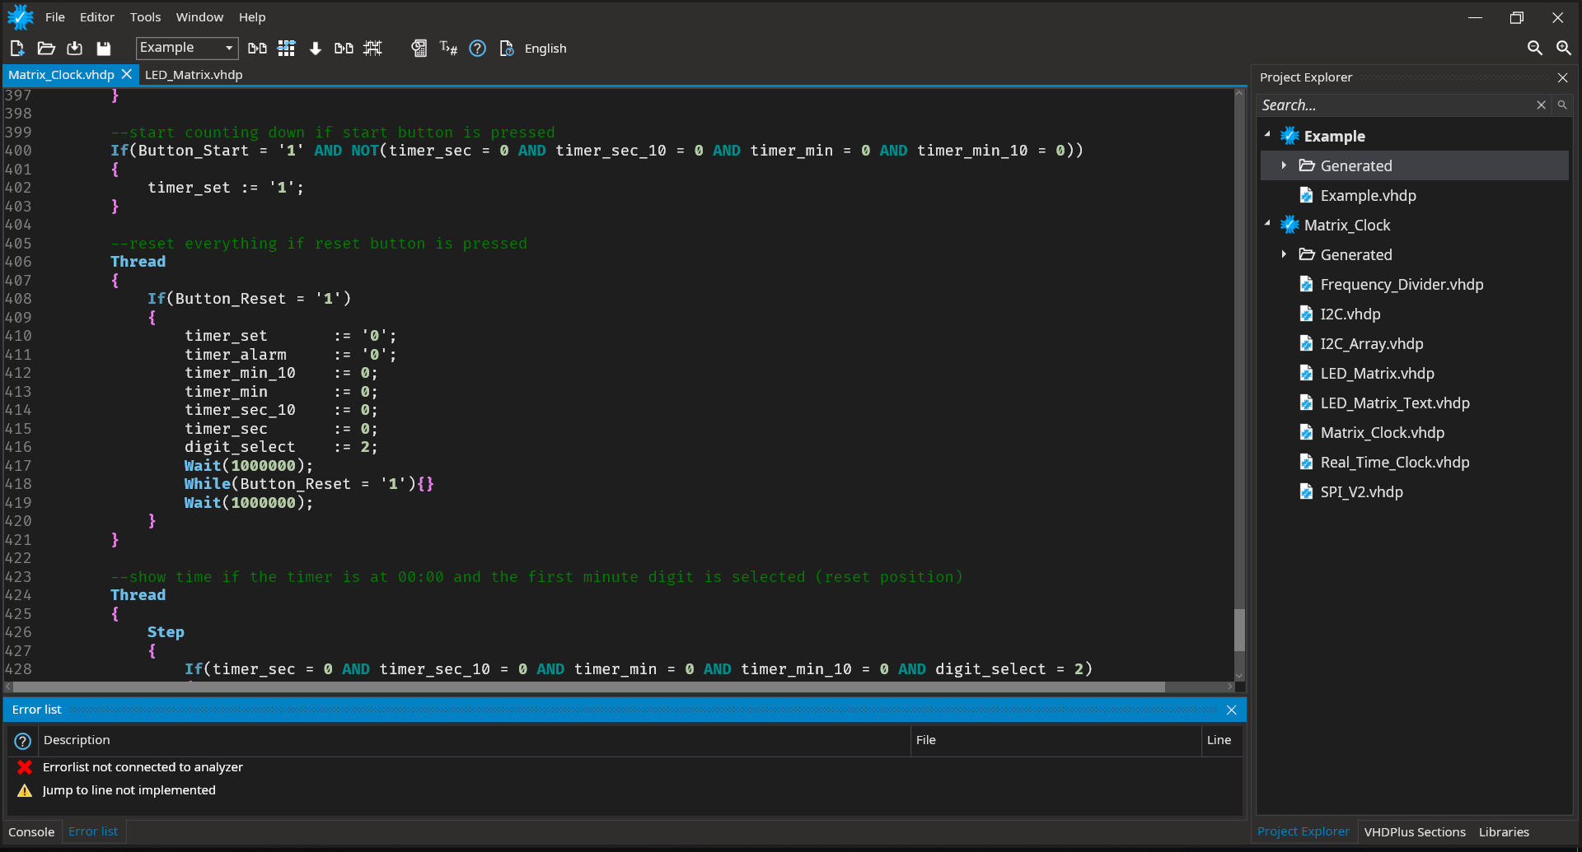Screen dimensions: 1582x852
Task: Open the Tools menu
Action: tap(145, 17)
